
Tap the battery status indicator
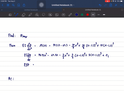coord(122,1)
